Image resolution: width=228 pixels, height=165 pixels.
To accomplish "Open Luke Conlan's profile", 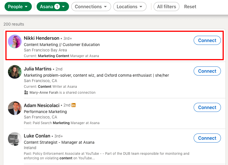I will click(37, 136).
